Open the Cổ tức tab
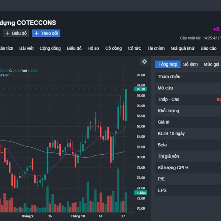The width and height of the screenshot is (221, 221). (134, 48)
